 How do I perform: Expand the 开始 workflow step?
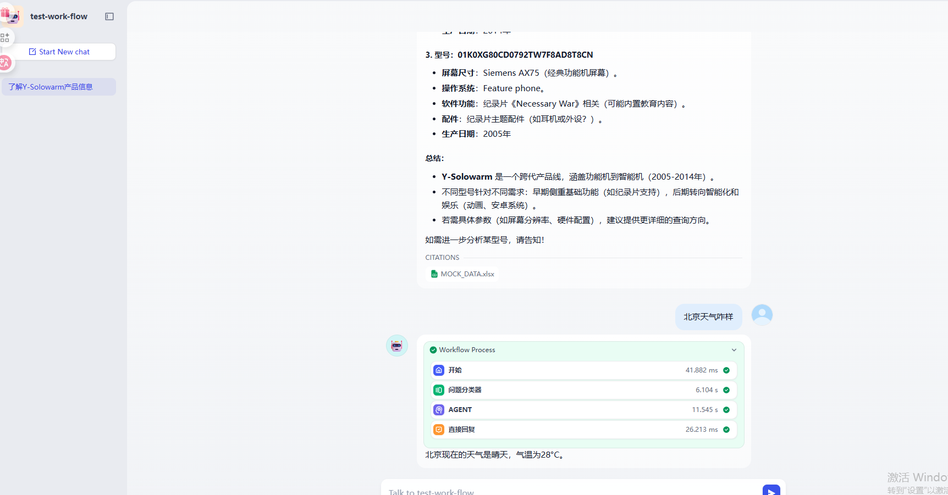pyautogui.click(x=583, y=370)
